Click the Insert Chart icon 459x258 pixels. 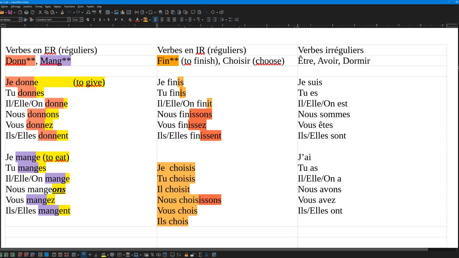pyautogui.click(x=122, y=12)
